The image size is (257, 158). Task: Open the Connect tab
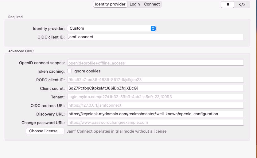point(152,4)
